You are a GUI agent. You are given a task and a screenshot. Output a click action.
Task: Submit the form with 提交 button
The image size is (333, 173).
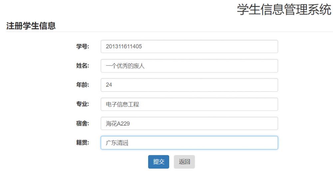click(x=159, y=162)
